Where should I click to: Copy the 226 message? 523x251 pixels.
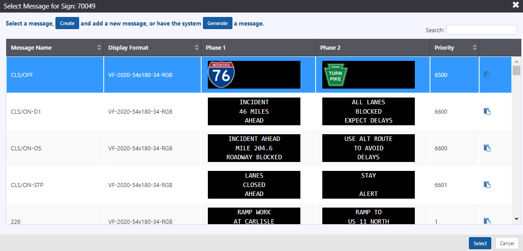coord(487,221)
